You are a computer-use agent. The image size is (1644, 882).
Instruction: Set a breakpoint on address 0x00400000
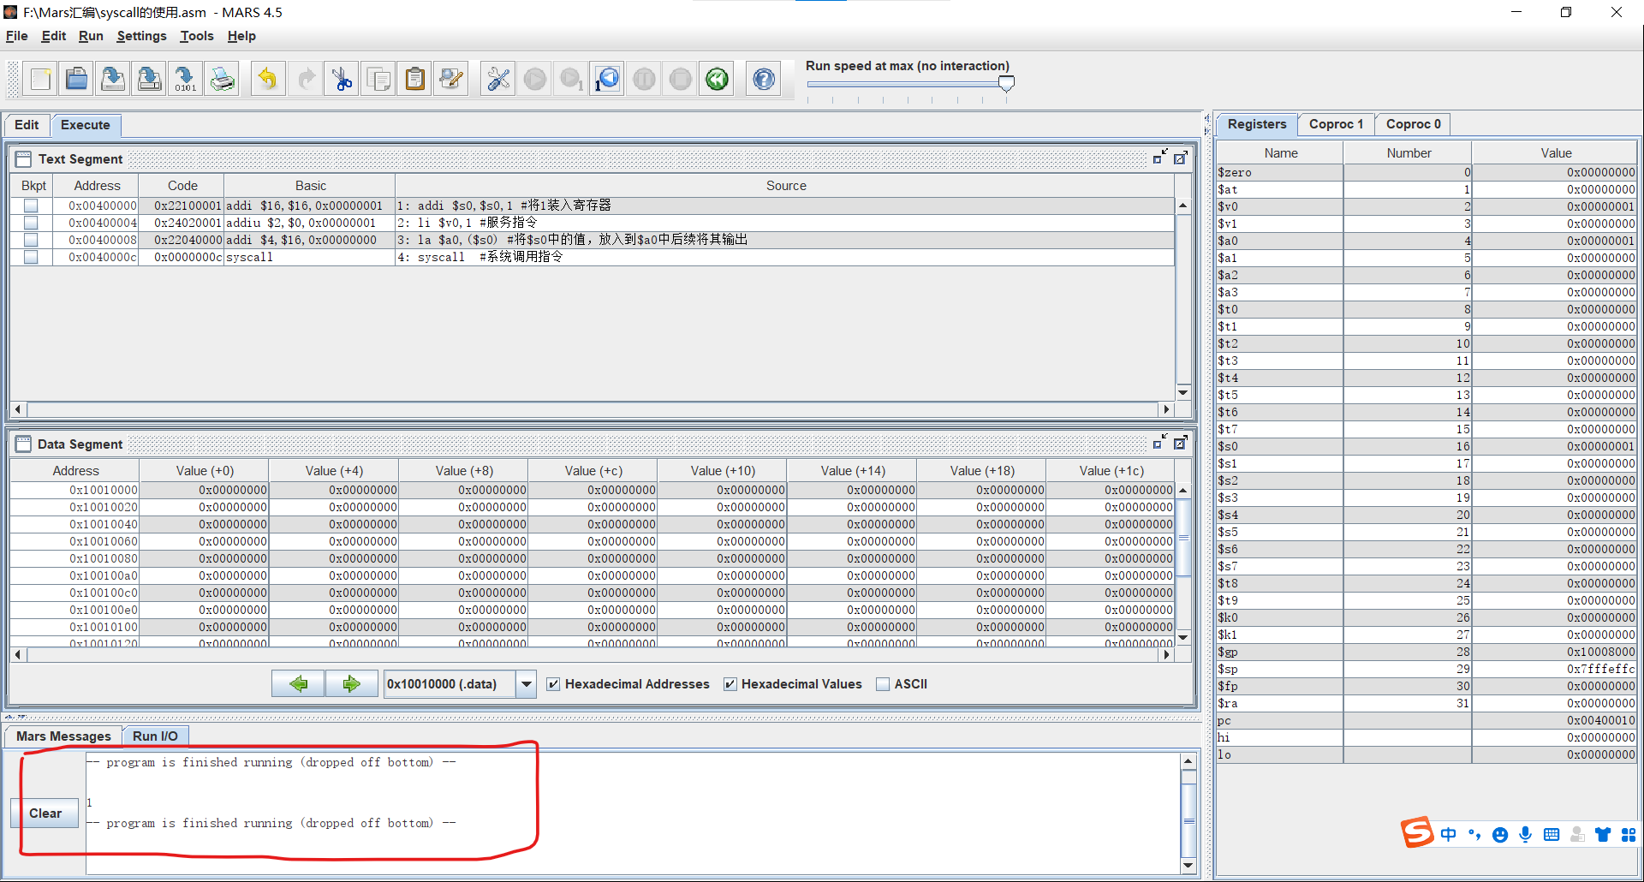point(31,206)
